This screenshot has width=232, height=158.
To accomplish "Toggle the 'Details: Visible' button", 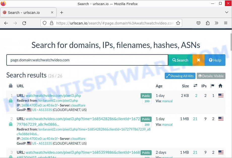I will pos(211,76).
